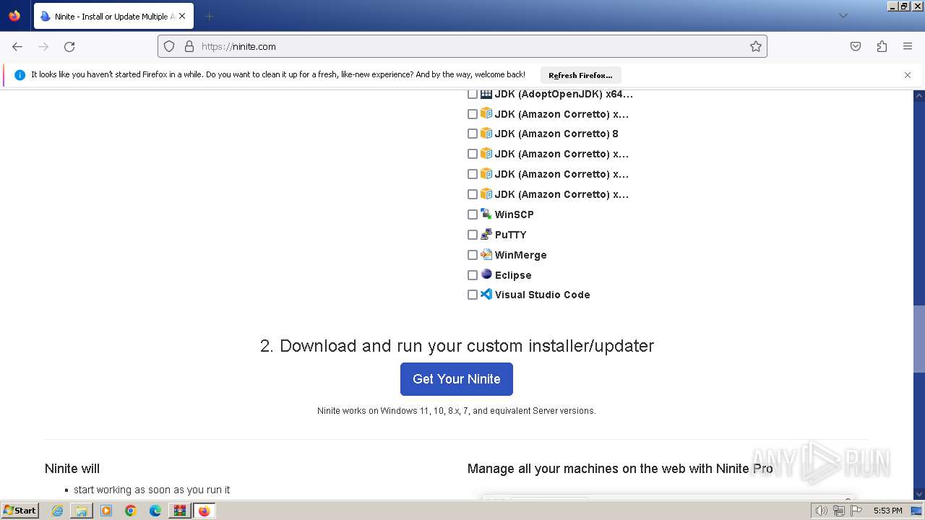Click the Show desktop button
This screenshot has height=520, width=925.
[x=917, y=511]
